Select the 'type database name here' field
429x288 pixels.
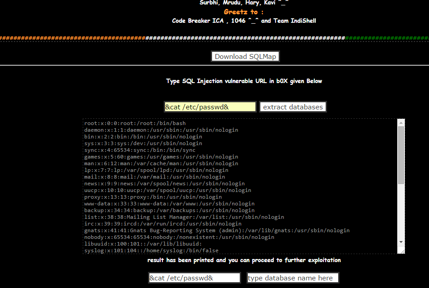tap(293, 278)
